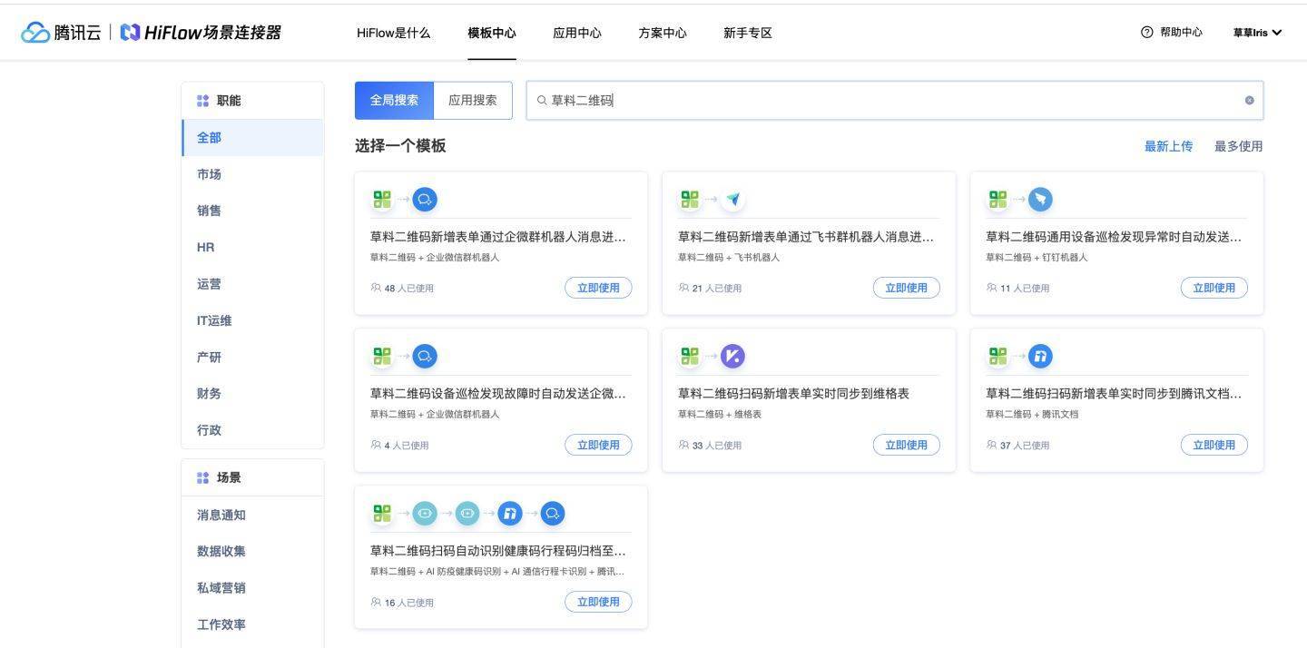The image size is (1307, 648).
Task: Open the 草草Iris account dropdown
Action: 1256,32
